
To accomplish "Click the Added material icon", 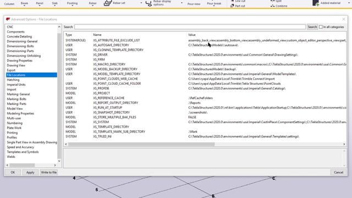I will 316,3.
